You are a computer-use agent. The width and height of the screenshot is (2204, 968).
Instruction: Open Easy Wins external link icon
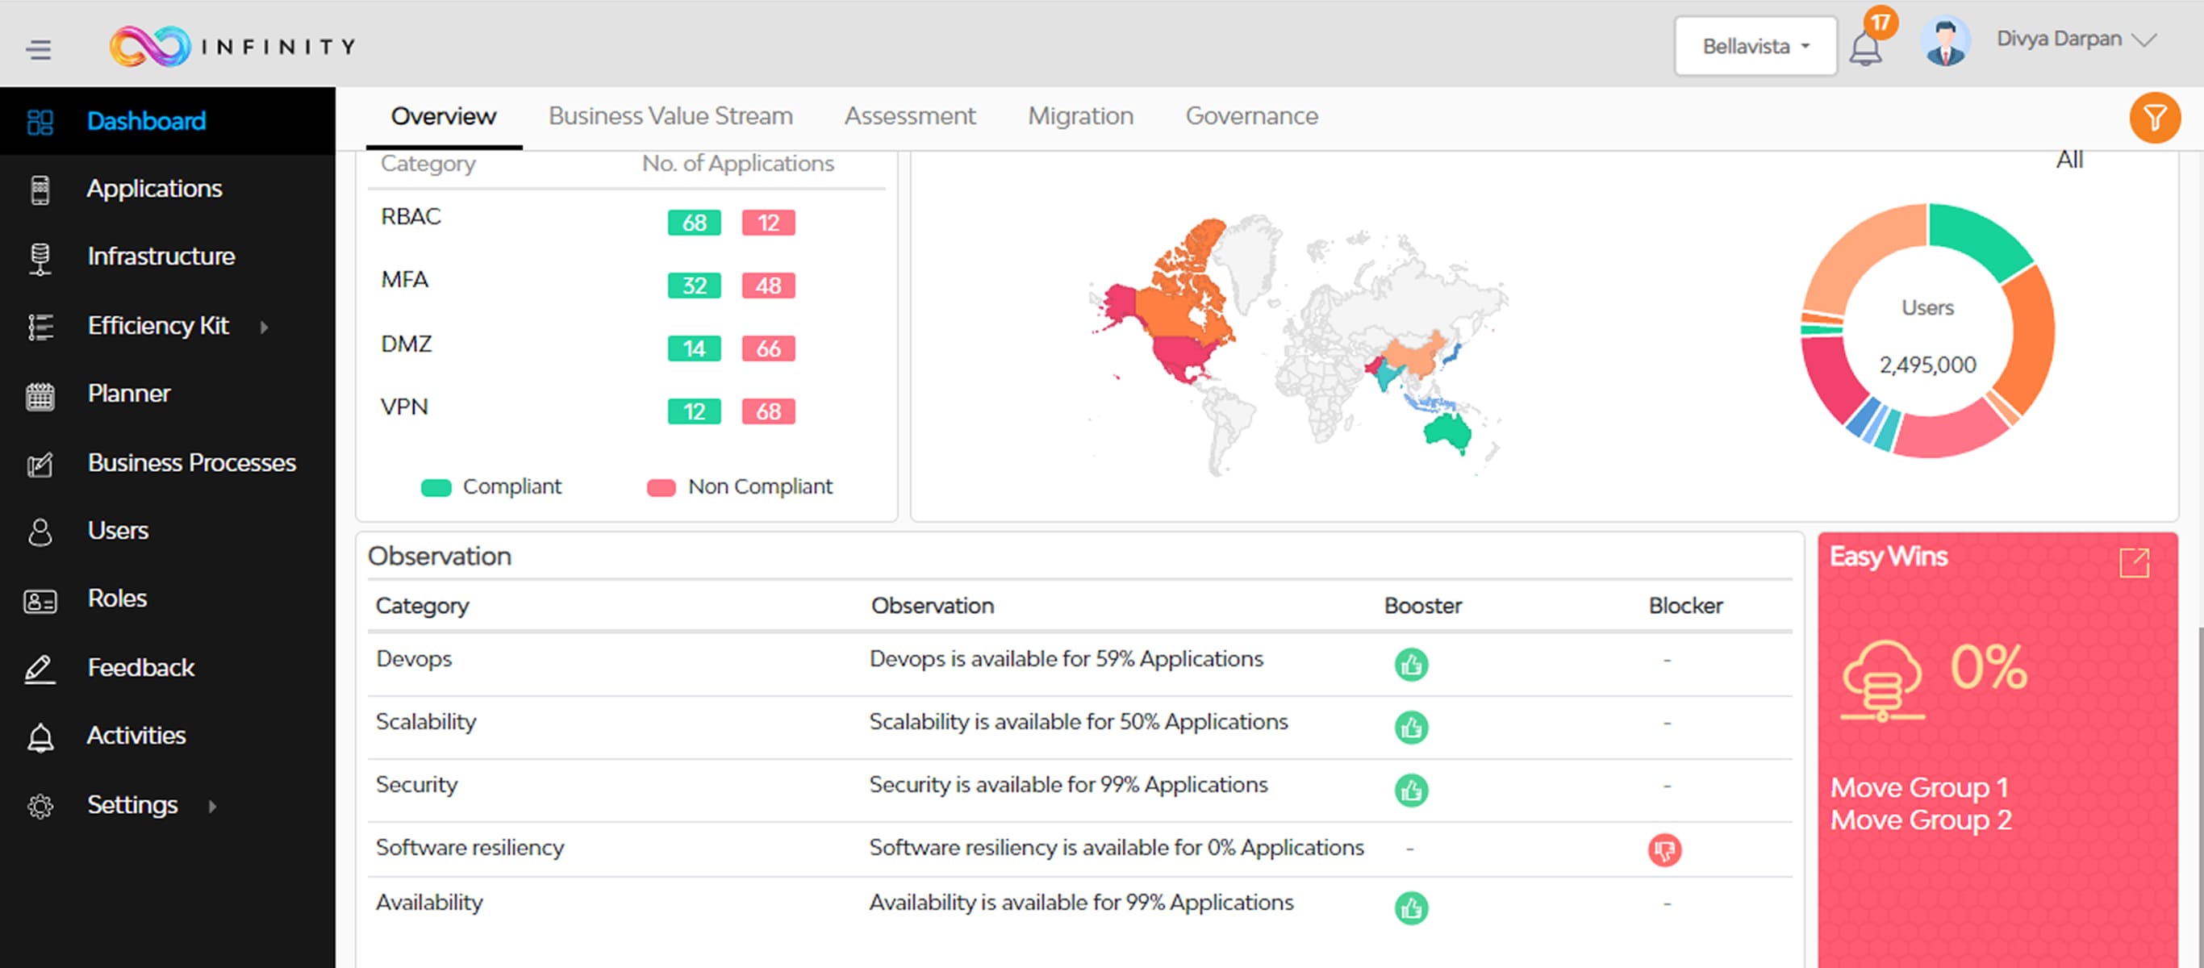2134,563
